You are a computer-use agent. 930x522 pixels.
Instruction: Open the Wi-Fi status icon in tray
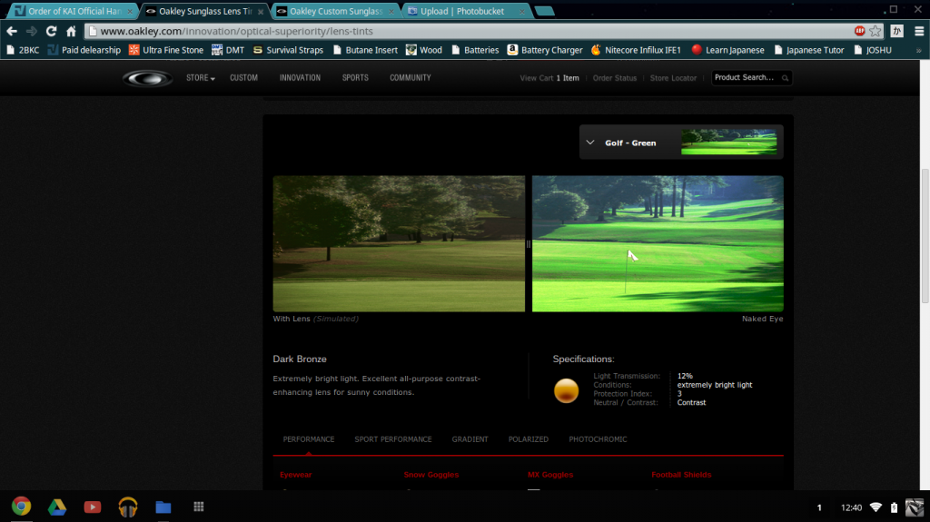(x=876, y=507)
